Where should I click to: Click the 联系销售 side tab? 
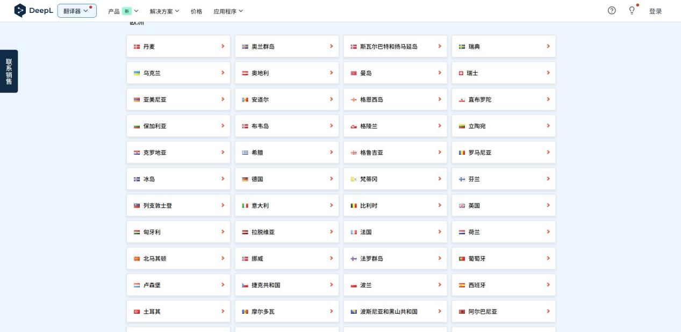tap(9, 71)
